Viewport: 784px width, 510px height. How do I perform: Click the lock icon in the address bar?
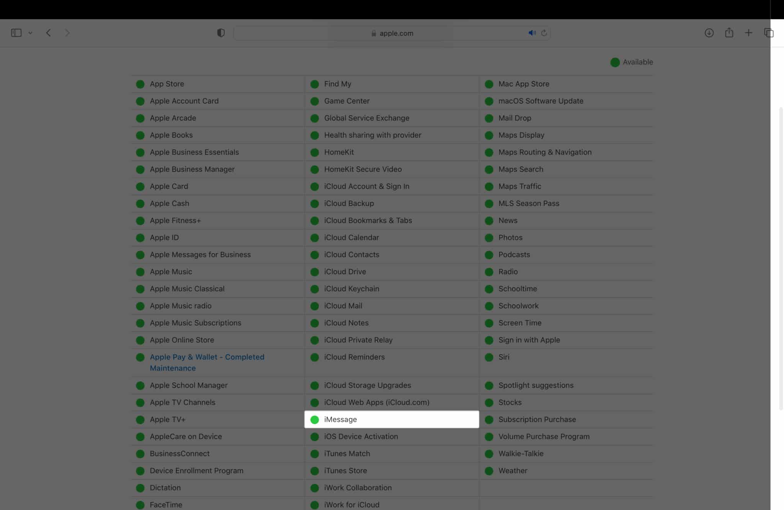pyautogui.click(x=373, y=33)
